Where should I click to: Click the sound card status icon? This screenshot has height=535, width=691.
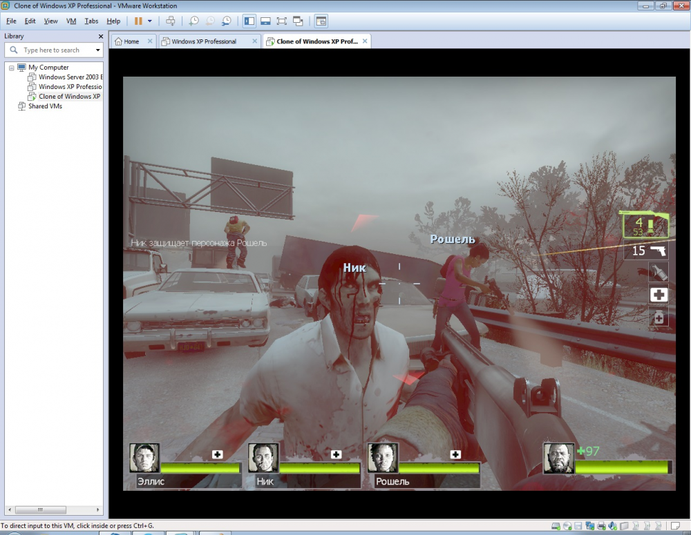click(x=613, y=526)
